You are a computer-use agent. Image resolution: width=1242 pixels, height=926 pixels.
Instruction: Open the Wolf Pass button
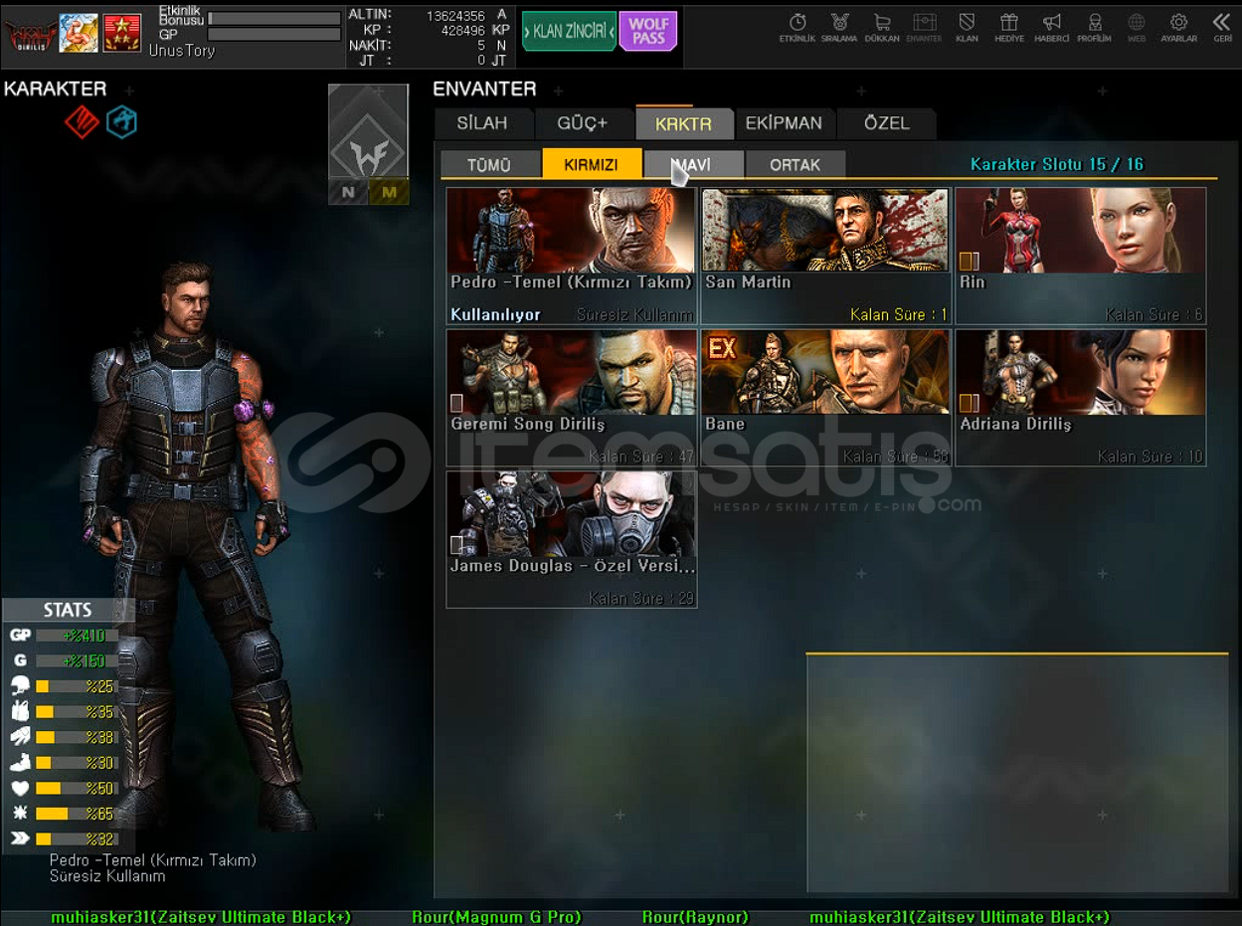(648, 31)
